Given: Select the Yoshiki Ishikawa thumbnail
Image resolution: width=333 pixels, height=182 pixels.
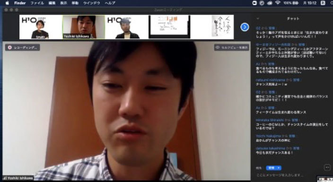Looking at the screenshot, I should 84,27.
